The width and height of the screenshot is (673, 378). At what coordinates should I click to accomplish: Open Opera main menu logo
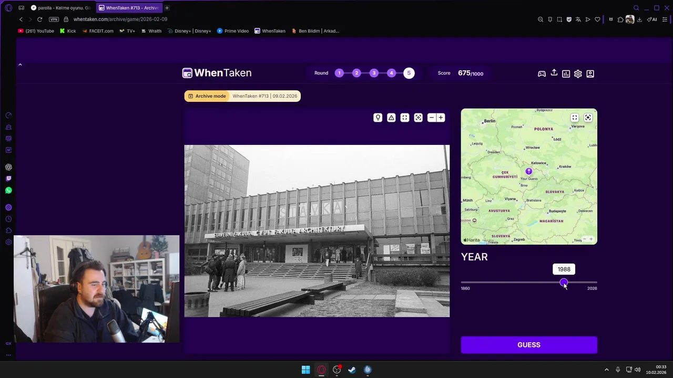8,8
